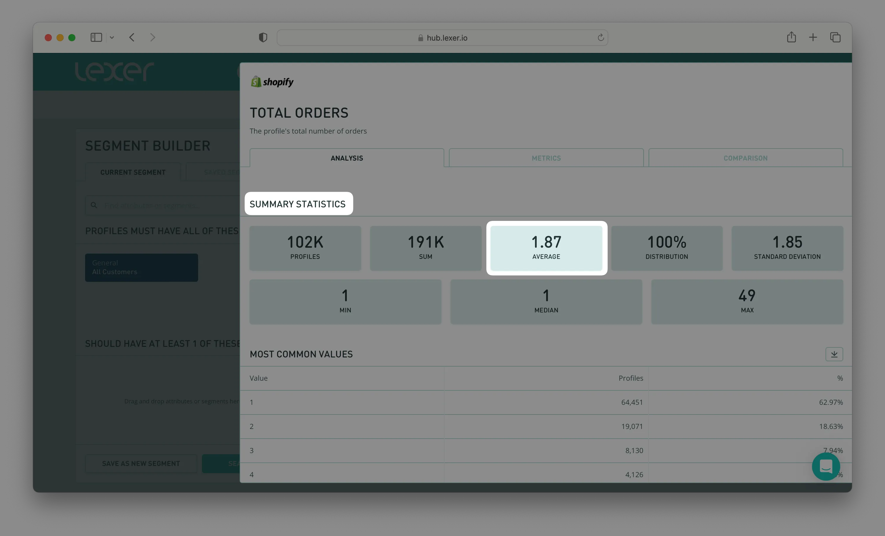Click the browser forward arrow

coord(153,37)
